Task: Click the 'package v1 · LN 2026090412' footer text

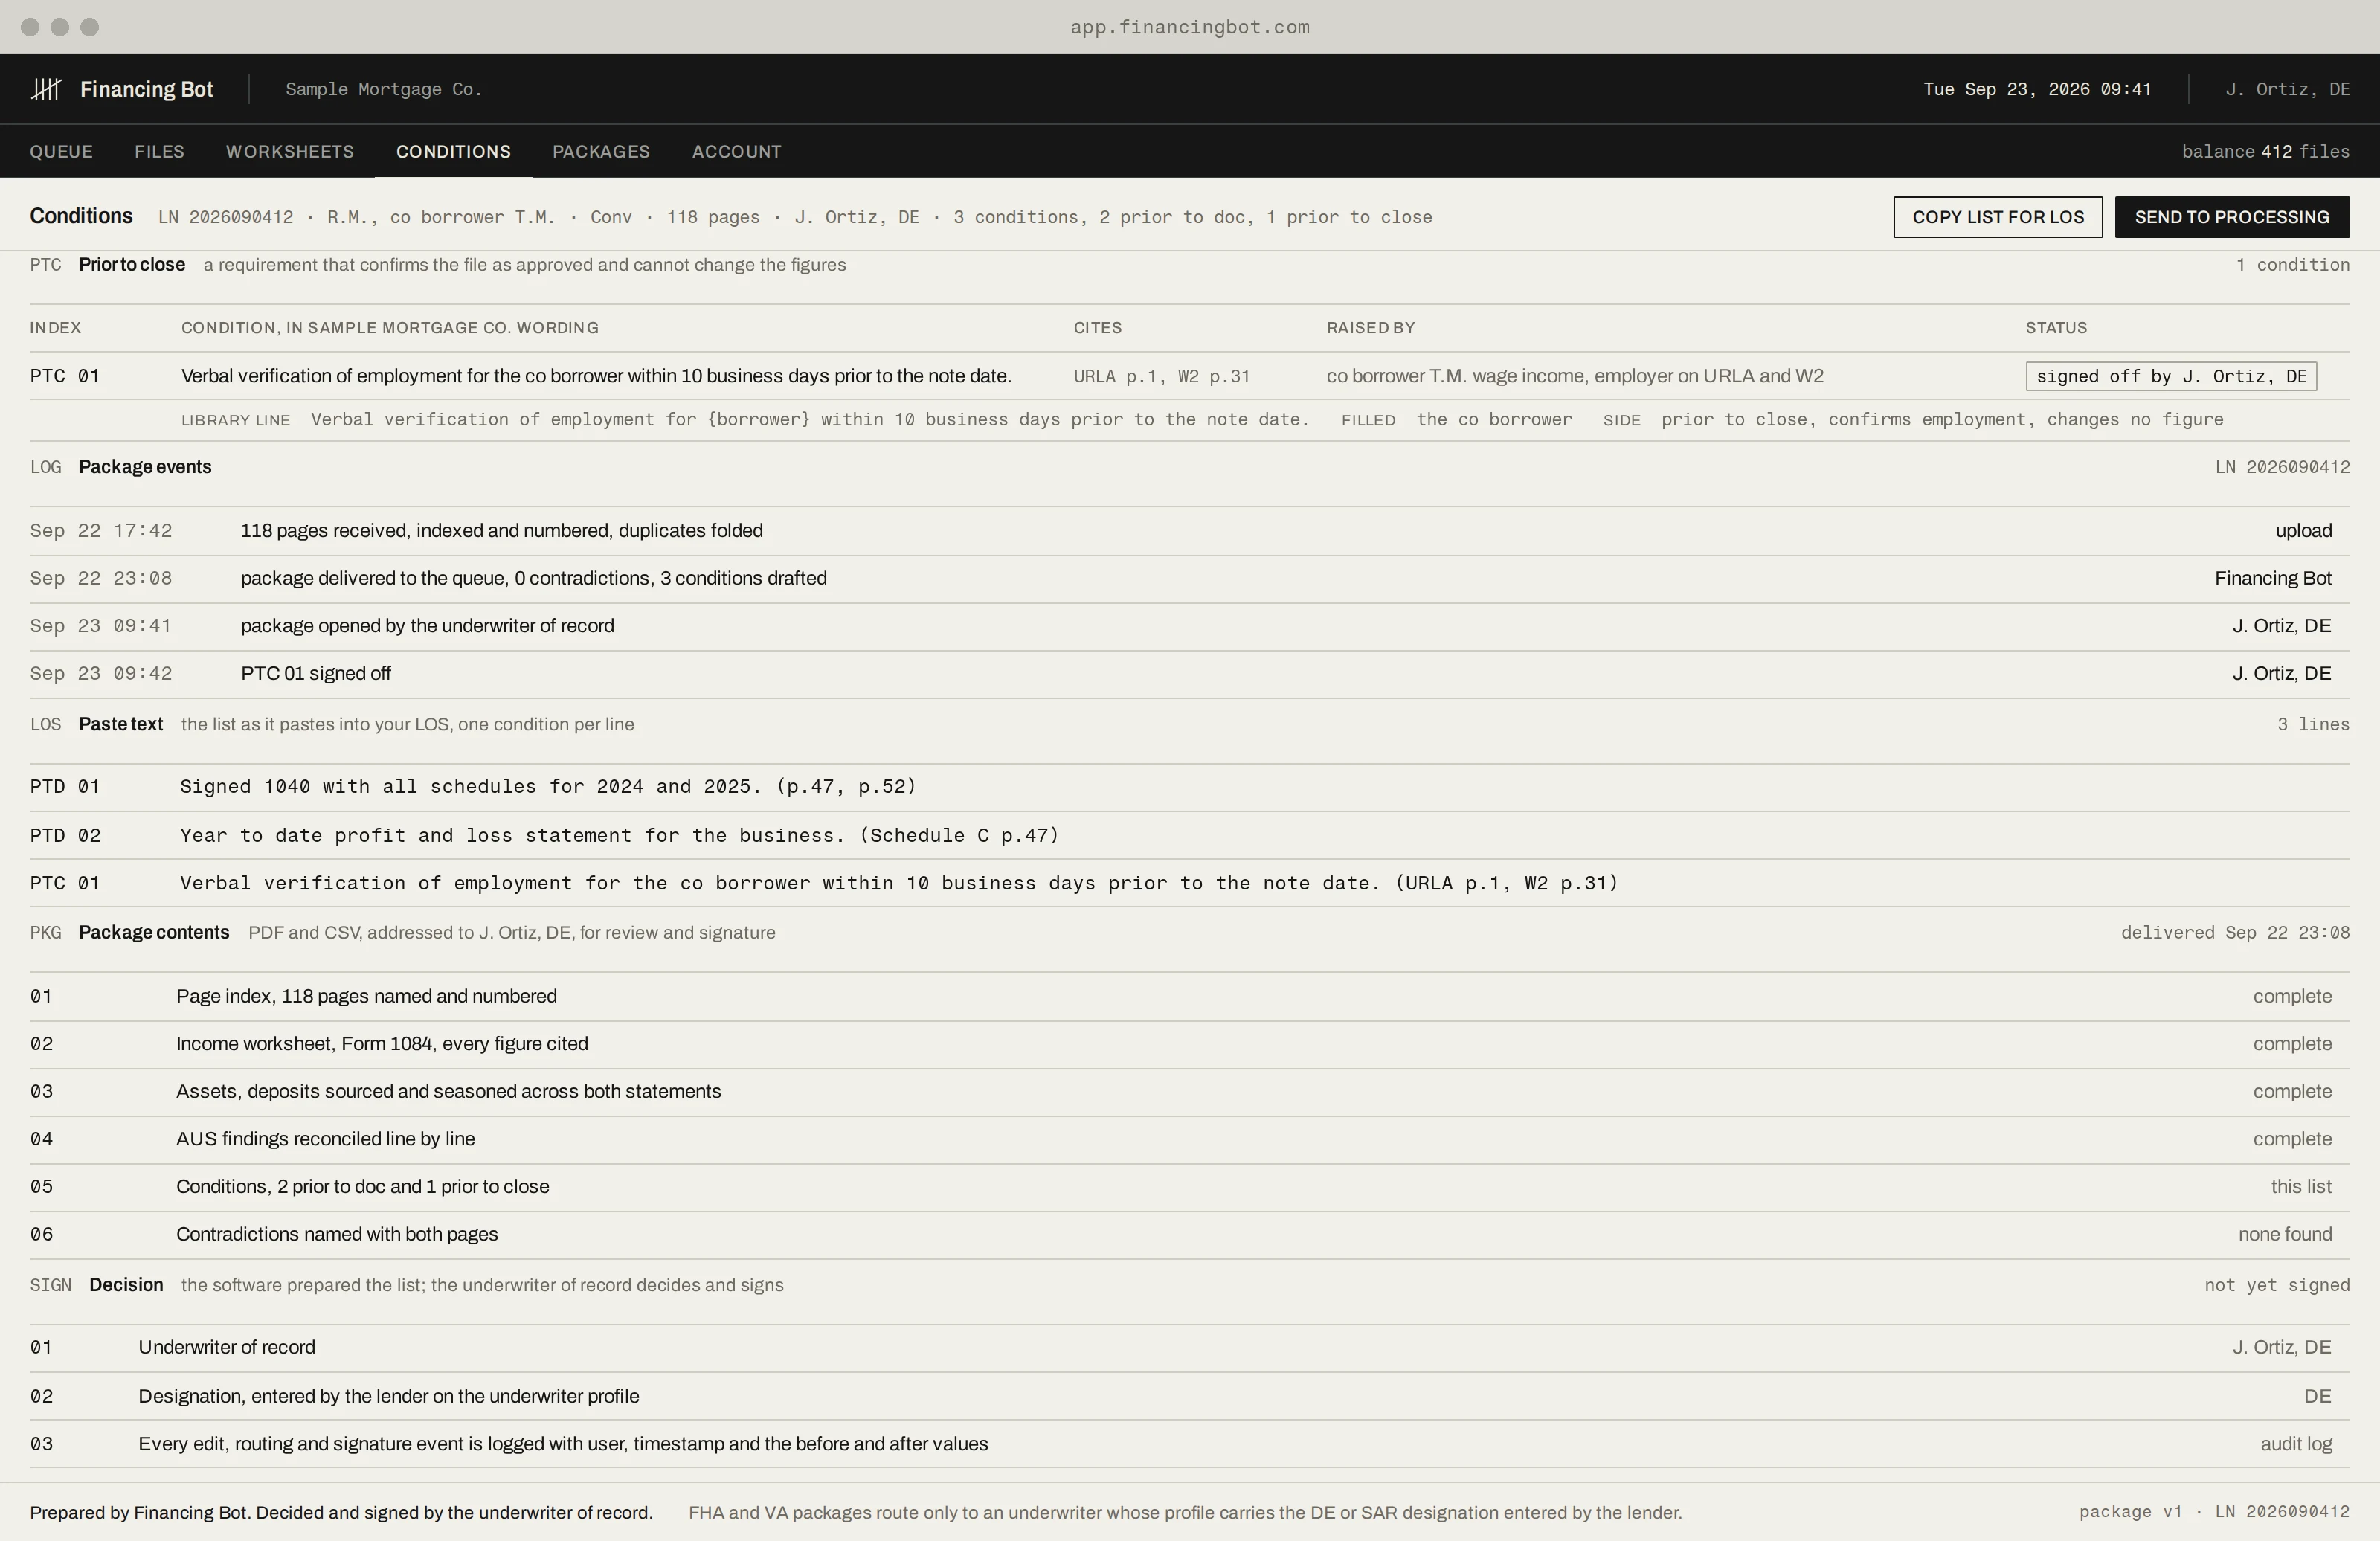Action: tap(2214, 1512)
